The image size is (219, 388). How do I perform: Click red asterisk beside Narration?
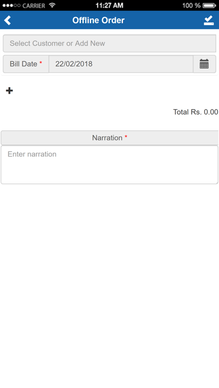[126, 137]
